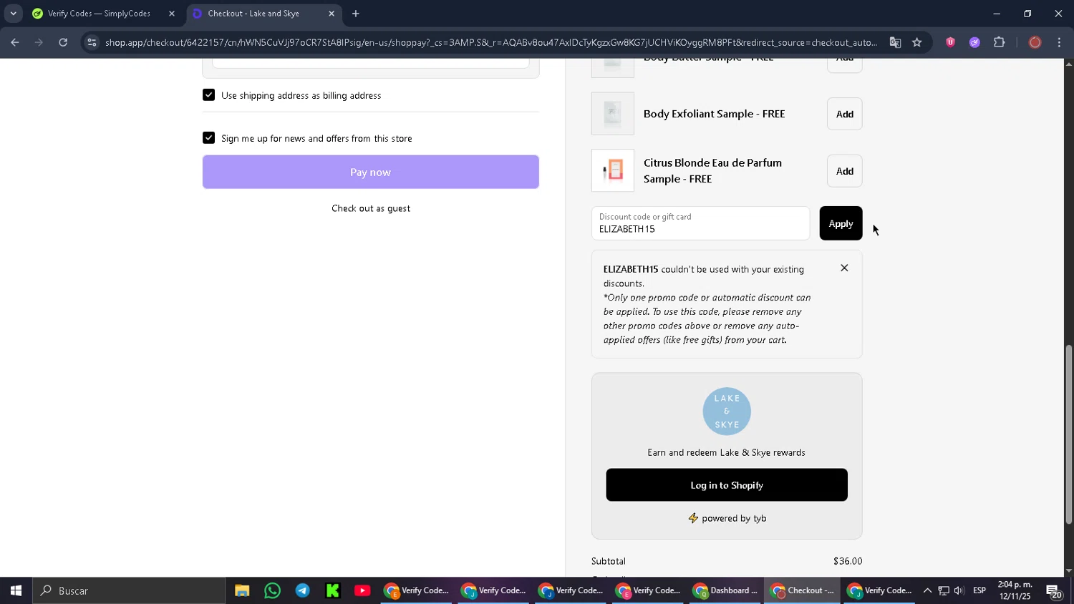Screen dimensions: 1074x604
Task: Open the green K app in taskbar
Action: click(x=332, y=591)
